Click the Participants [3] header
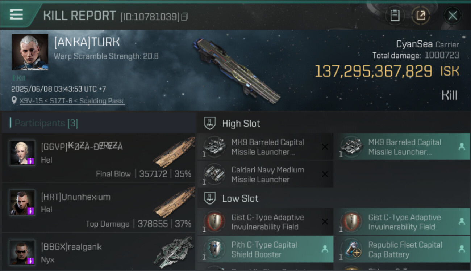 [46, 123]
